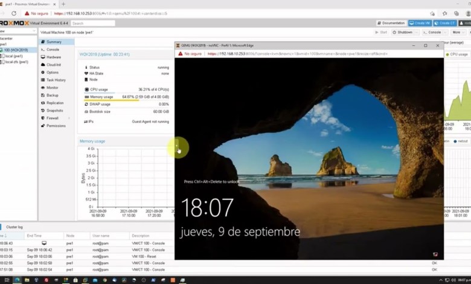
Task: Click the Edge icon in the taskbar
Action: tap(17, 280)
